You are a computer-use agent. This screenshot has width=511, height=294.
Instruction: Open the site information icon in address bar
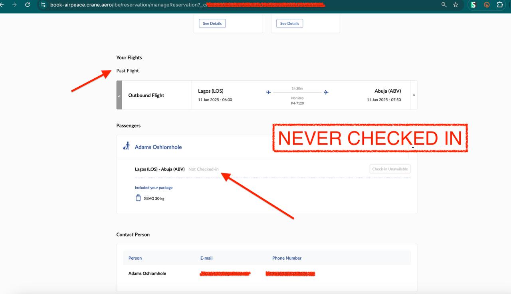tap(43, 5)
